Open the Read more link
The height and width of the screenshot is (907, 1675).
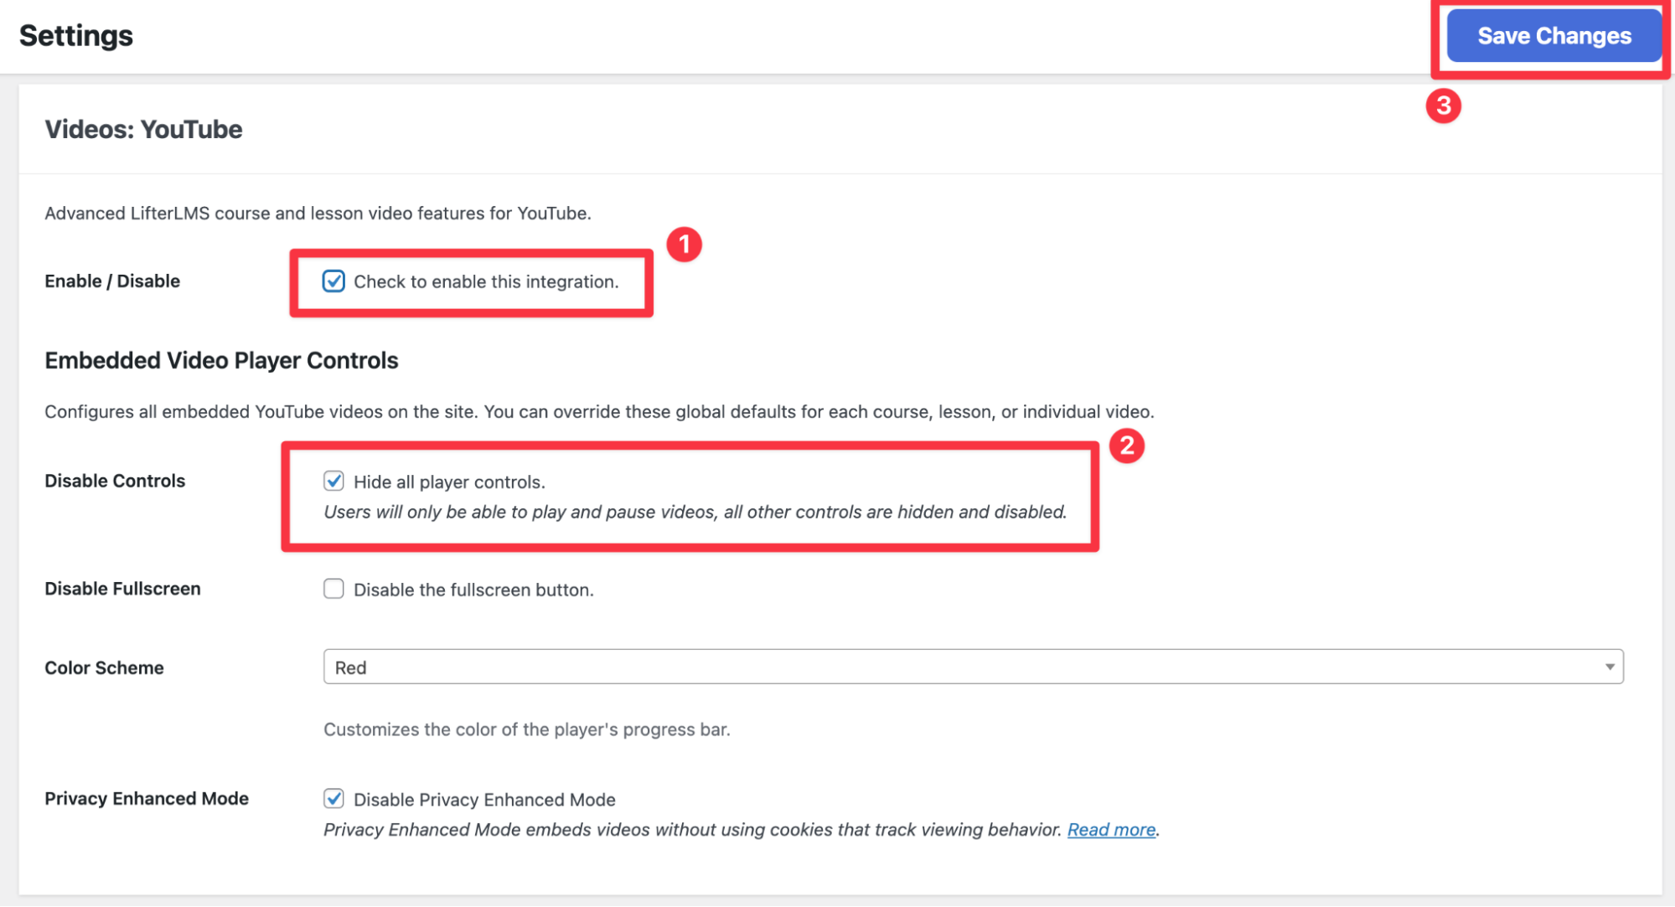tap(1111, 829)
